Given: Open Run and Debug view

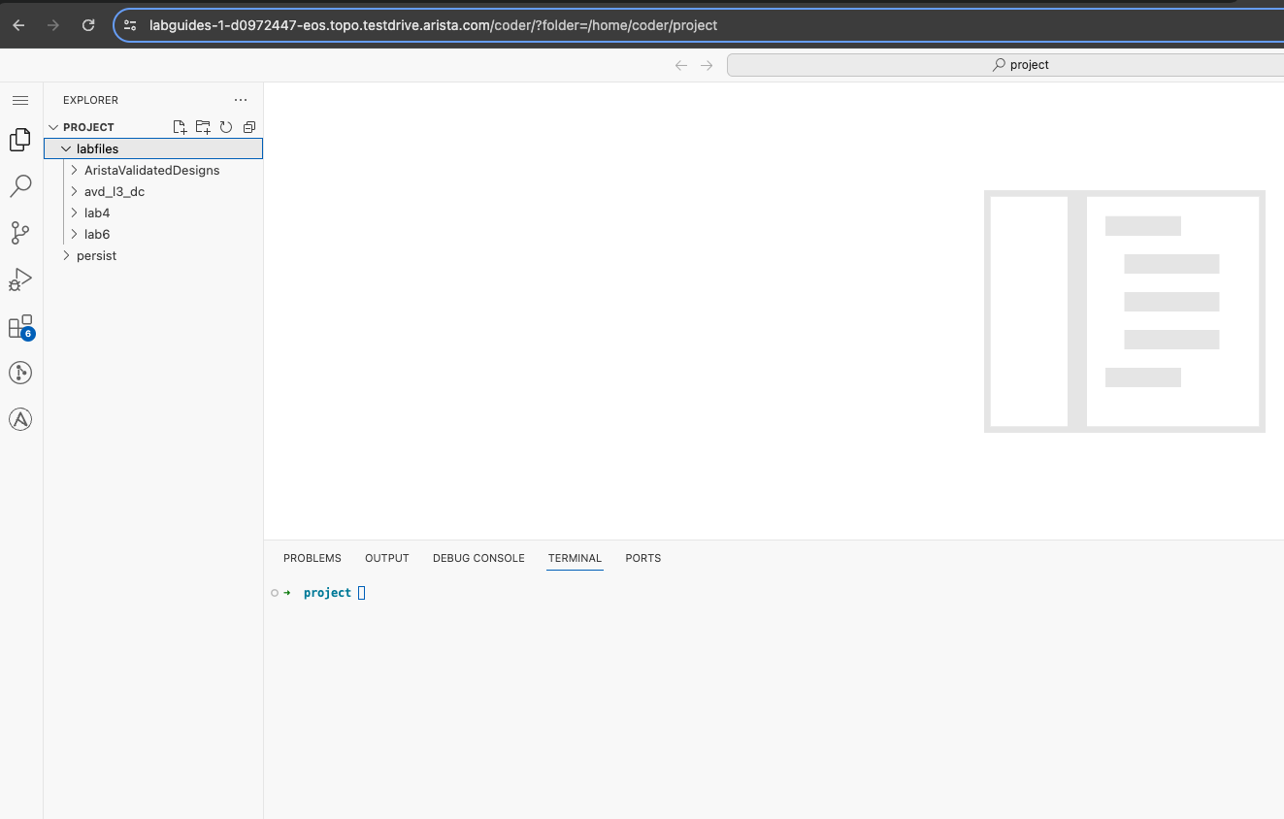Looking at the screenshot, I should 20,279.
